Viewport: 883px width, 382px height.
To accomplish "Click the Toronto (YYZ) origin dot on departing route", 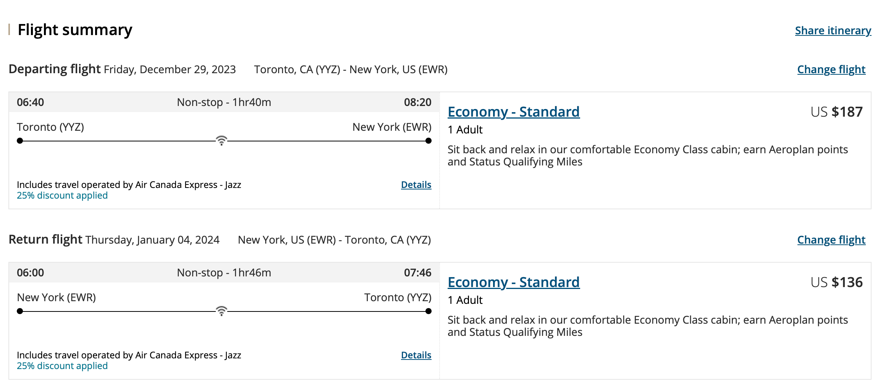I will (x=20, y=141).
